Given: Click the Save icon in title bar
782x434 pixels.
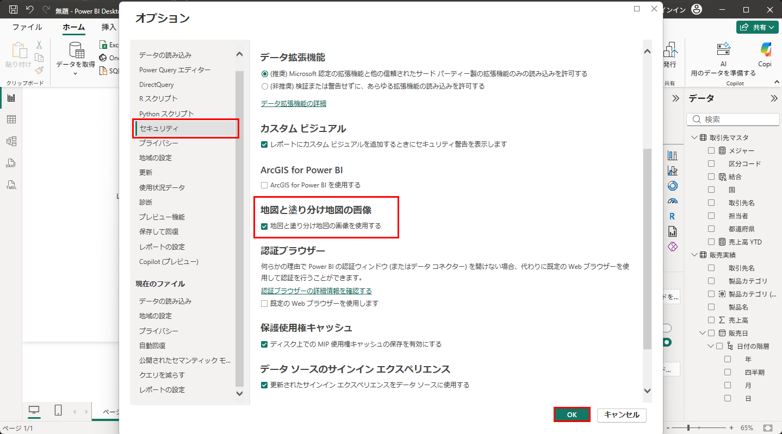Looking at the screenshot, I should pos(14,10).
